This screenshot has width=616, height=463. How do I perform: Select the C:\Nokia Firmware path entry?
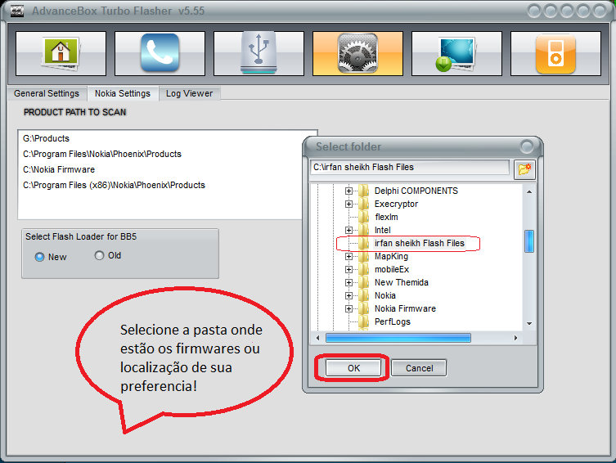coord(59,169)
